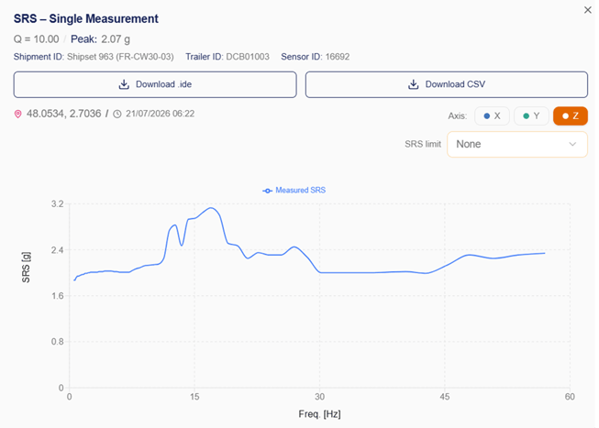Toggle the Measured SRS legend entry
The height and width of the screenshot is (428, 599).
[294, 190]
